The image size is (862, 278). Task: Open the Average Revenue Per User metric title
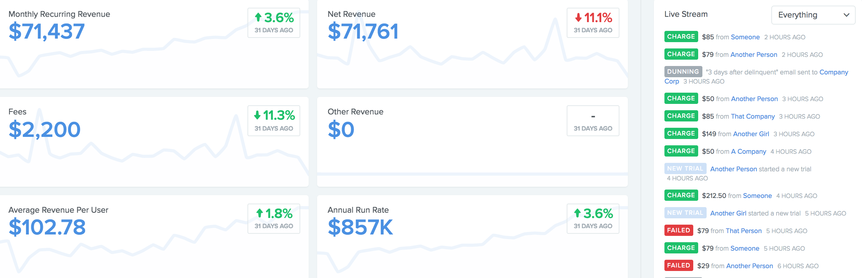pyautogui.click(x=58, y=210)
